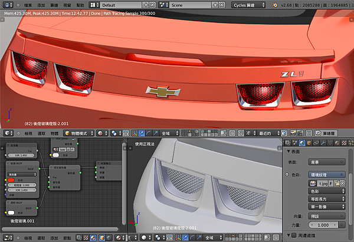354x242 pixels.
Task: Click the IOR 1.450 field on top node
Action: click(21, 155)
